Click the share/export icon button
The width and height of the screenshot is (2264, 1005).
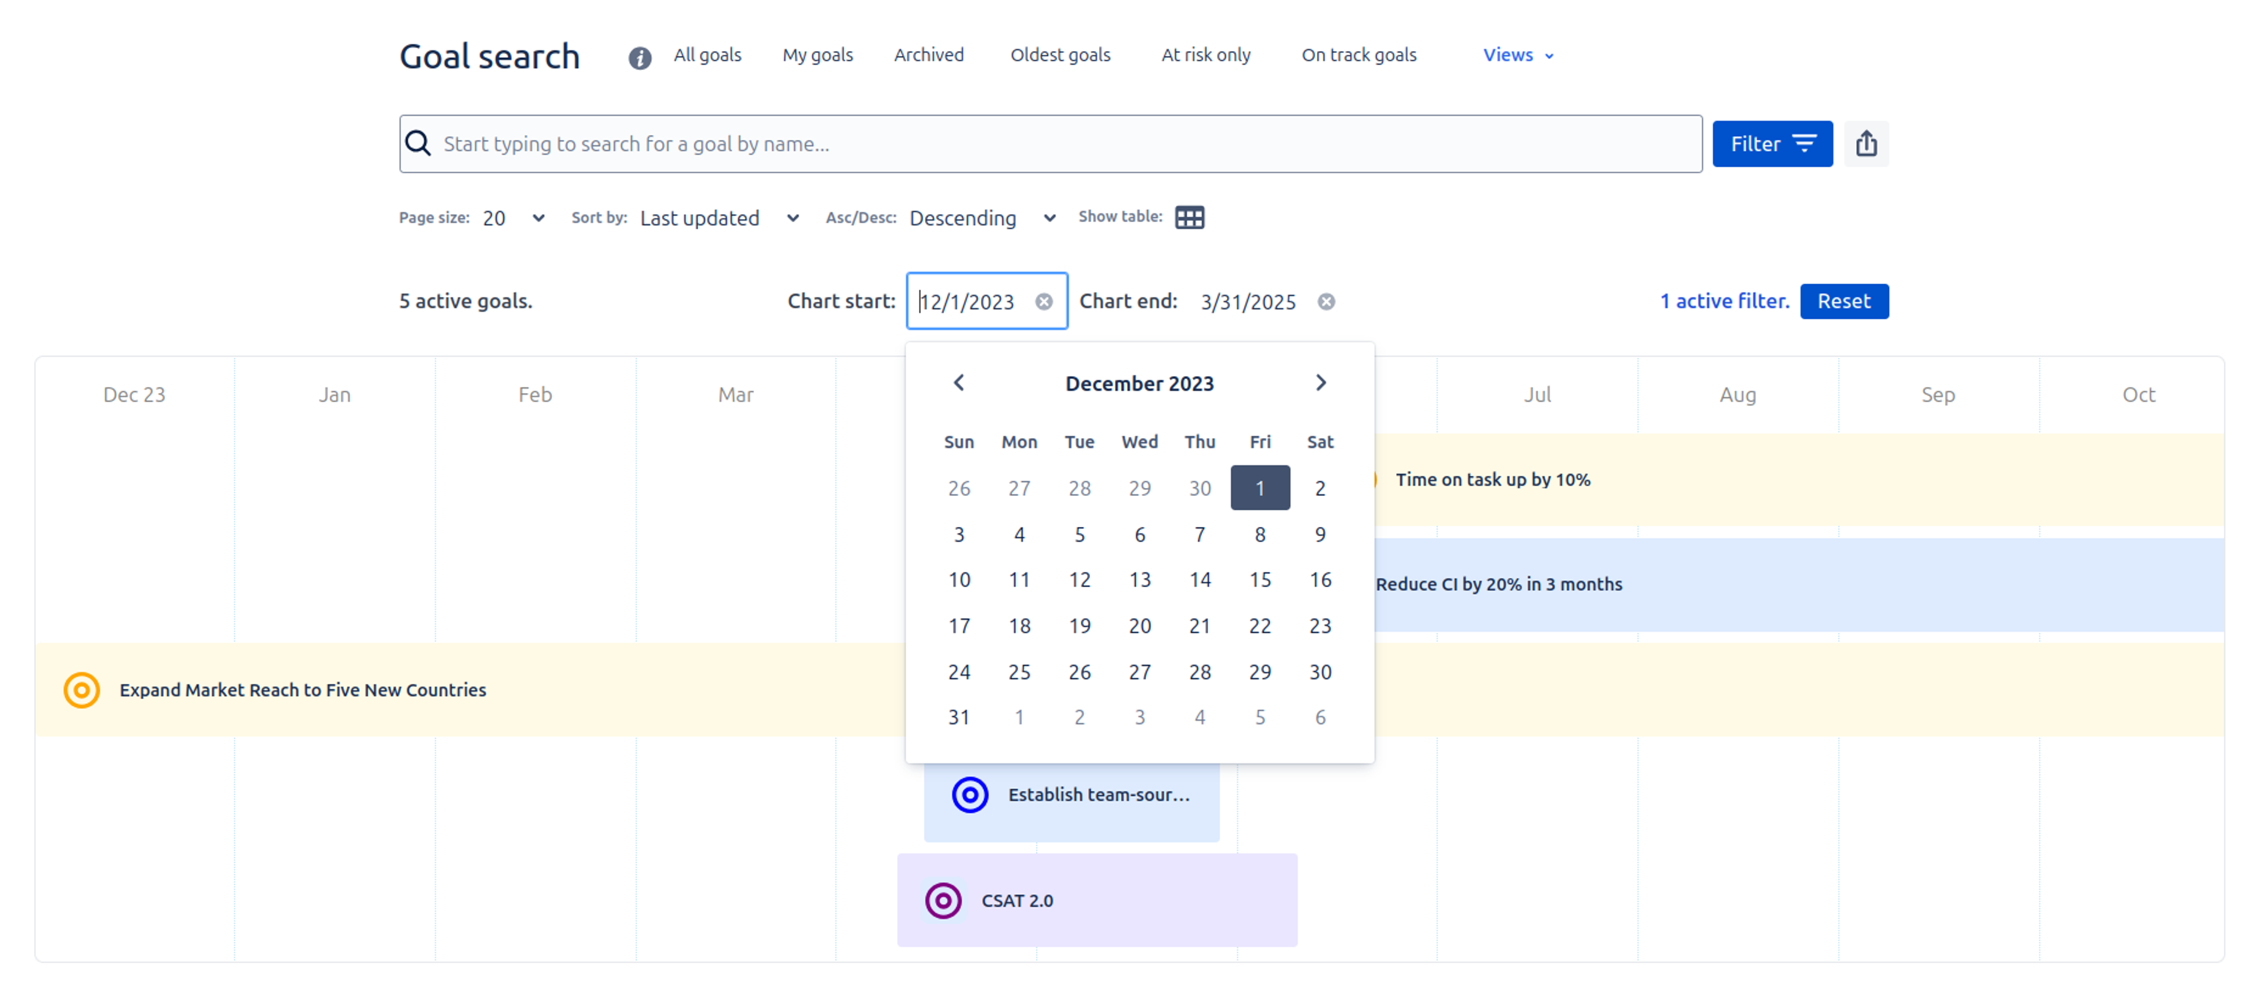(1866, 143)
